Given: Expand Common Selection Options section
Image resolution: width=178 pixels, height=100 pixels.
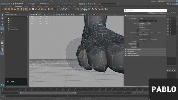Looking at the screenshot, I should (126, 49).
